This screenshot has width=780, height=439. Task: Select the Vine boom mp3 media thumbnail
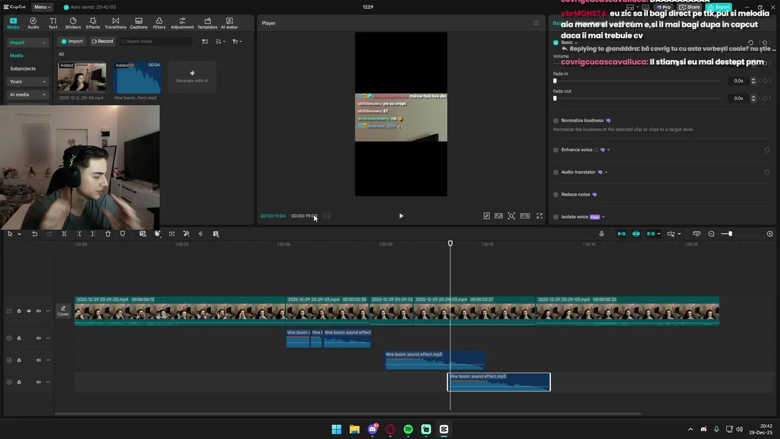pos(137,76)
